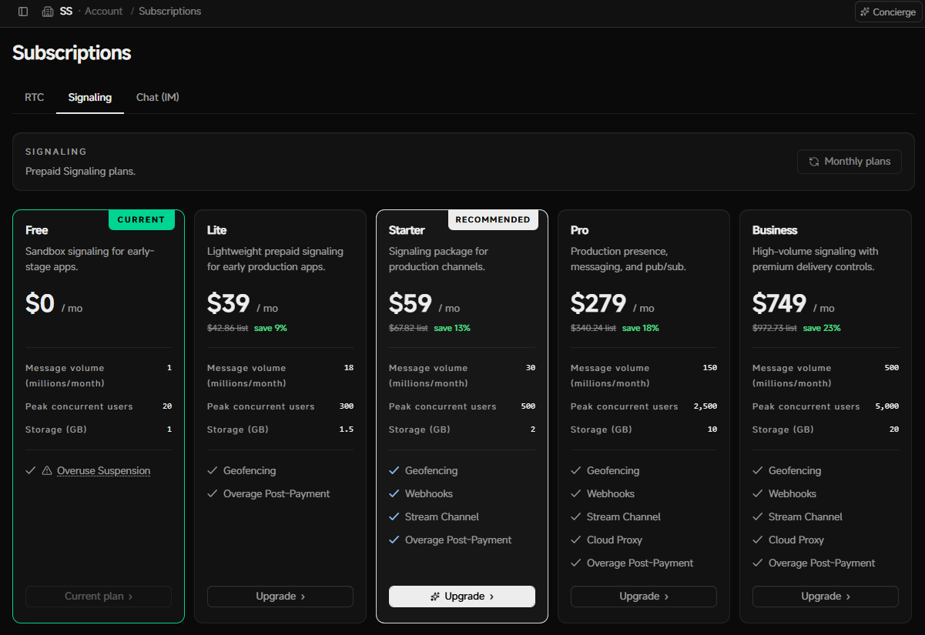
Task: Select the Signaling tab
Action: pyautogui.click(x=90, y=97)
